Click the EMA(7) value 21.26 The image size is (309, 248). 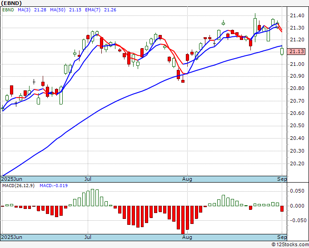[x=110, y=10]
